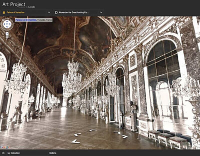Move forward using the farthest floor arrow
Screen dimensions: 200x156
pos(92,130)
